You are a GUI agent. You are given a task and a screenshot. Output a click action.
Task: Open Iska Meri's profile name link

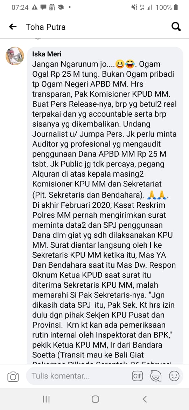pos(47,54)
